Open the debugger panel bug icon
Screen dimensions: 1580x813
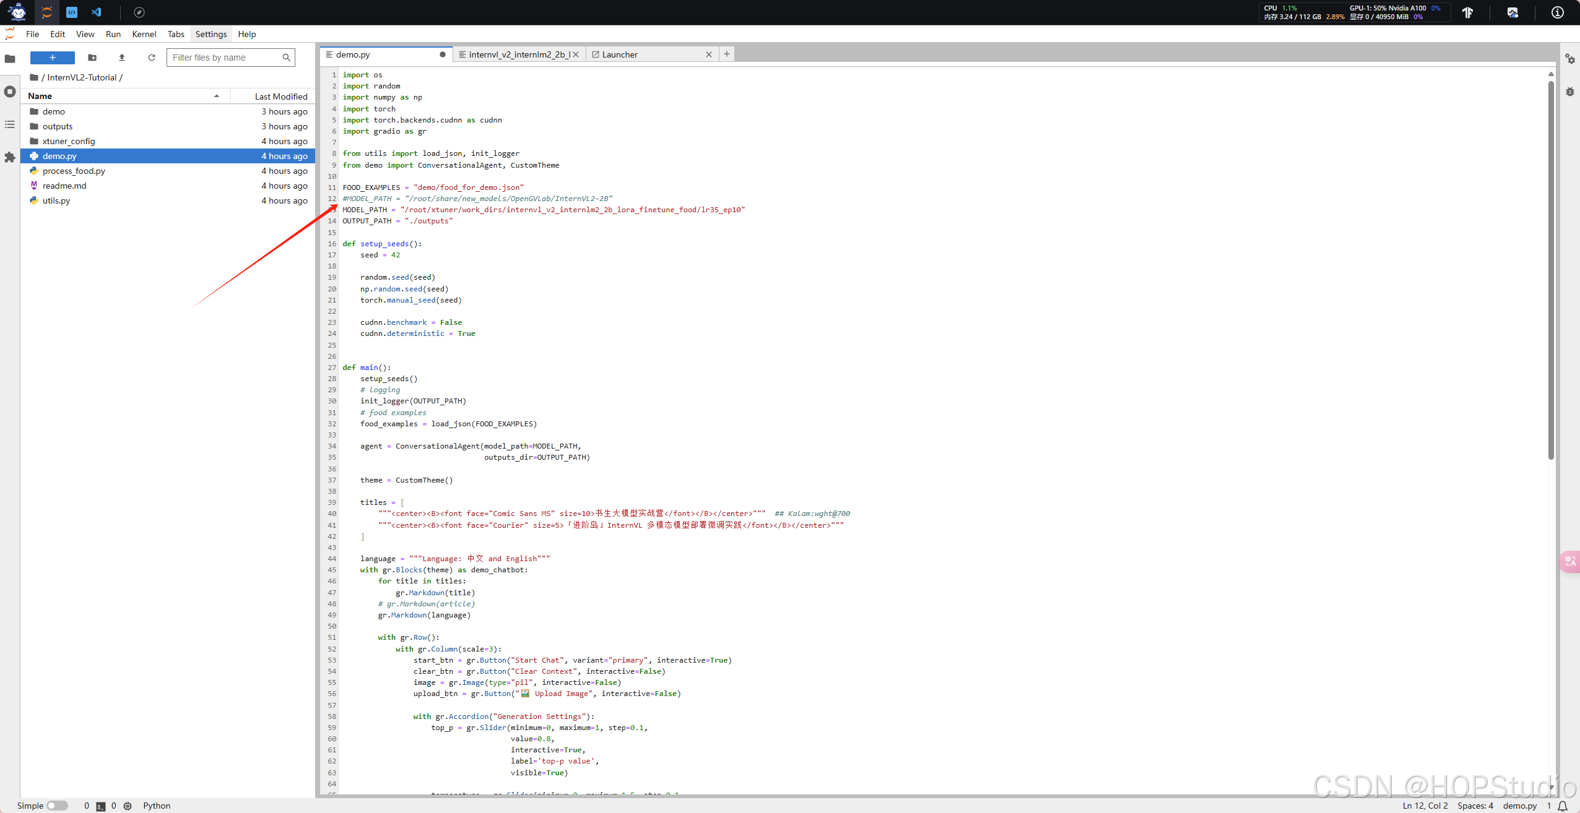(x=1569, y=92)
